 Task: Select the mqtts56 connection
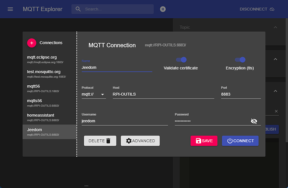point(49,103)
